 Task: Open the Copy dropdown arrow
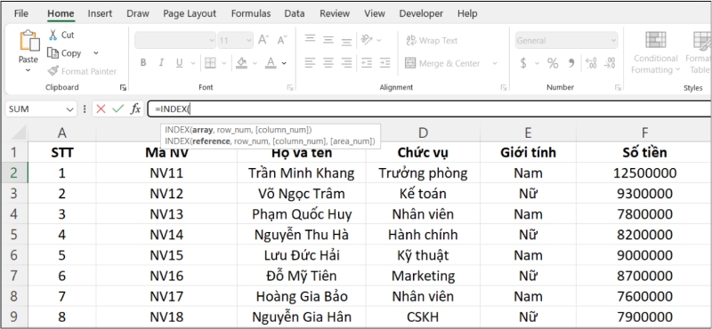[96, 53]
